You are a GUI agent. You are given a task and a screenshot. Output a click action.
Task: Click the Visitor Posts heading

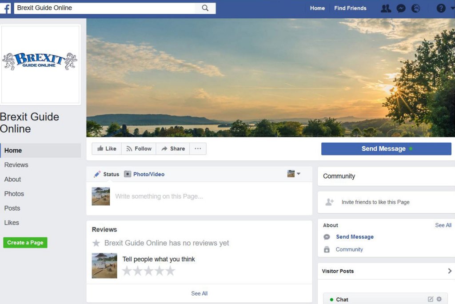click(338, 271)
